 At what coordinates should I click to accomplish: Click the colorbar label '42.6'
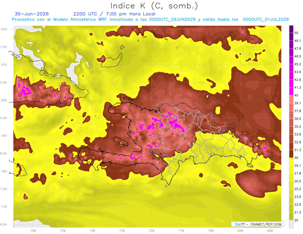pyautogui.click(x=297, y=80)
